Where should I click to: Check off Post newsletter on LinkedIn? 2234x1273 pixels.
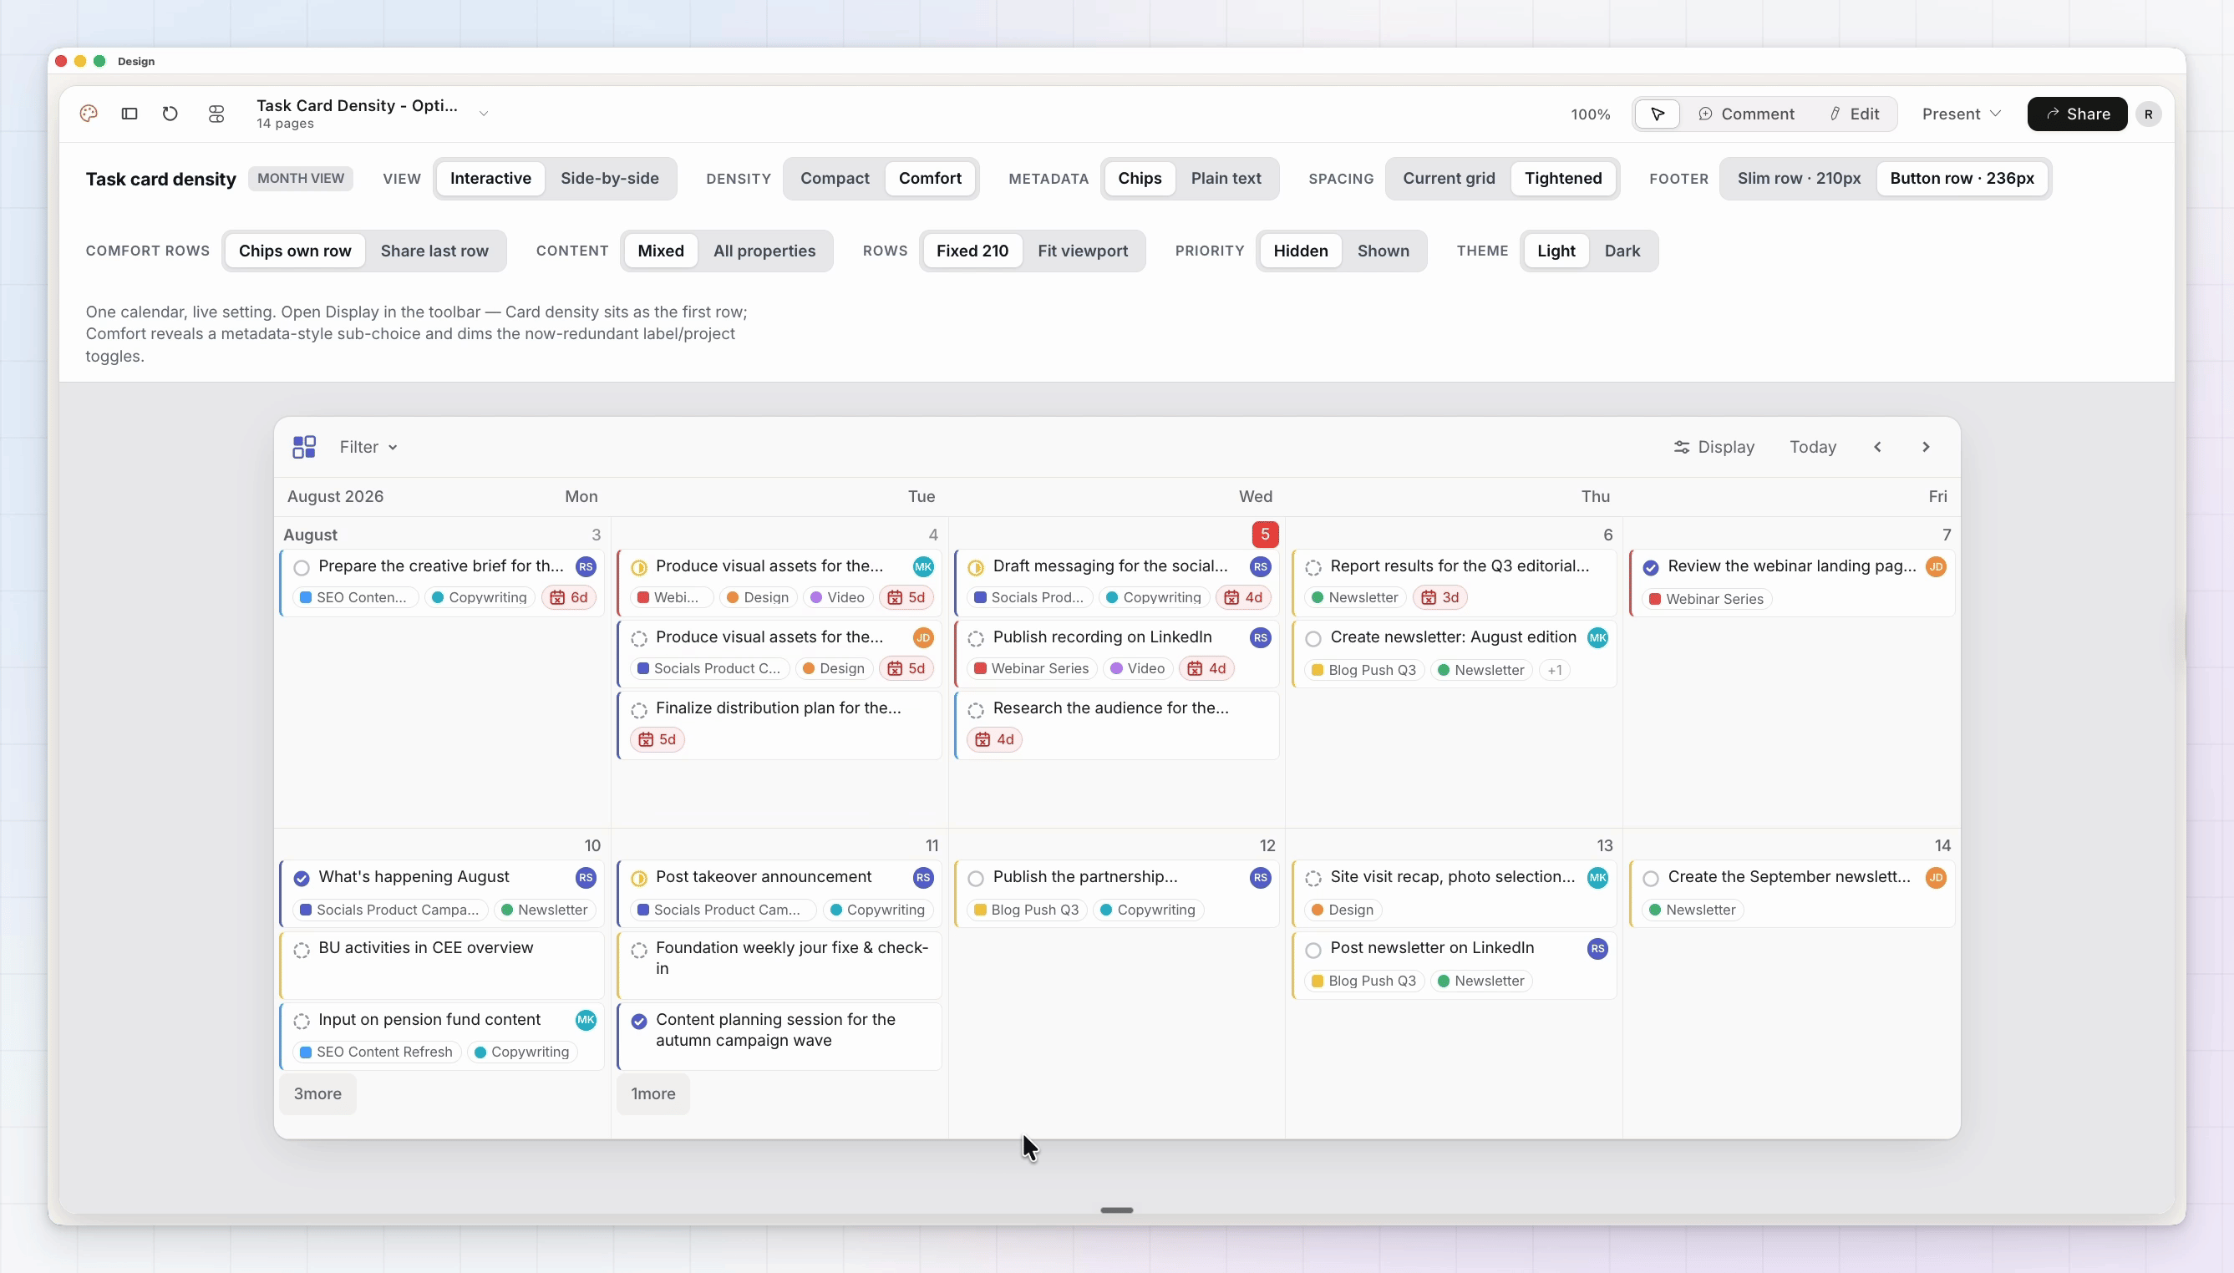coord(1313,951)
